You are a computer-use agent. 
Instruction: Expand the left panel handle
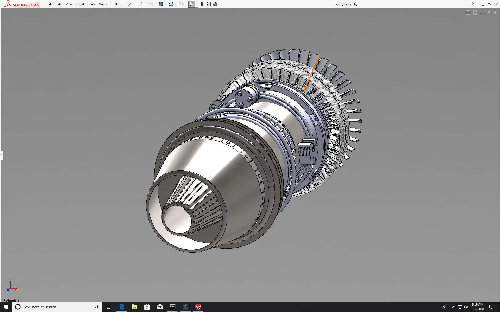[x=1, y=155]
